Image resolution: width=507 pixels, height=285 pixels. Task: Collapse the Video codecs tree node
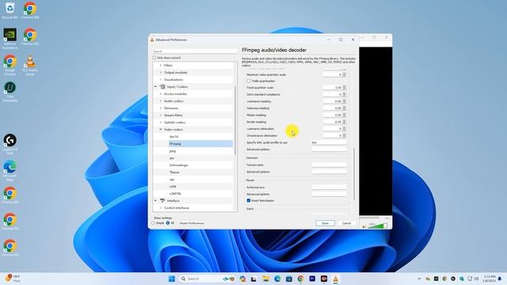161,129
